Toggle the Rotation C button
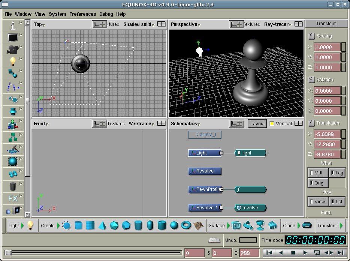Image resolution: width=350 pixels, height=261 pixels. [311, 79]
